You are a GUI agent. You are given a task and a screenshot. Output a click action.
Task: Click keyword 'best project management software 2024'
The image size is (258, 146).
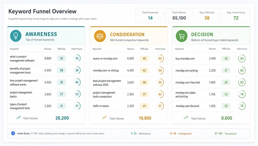tap(107, 83)
